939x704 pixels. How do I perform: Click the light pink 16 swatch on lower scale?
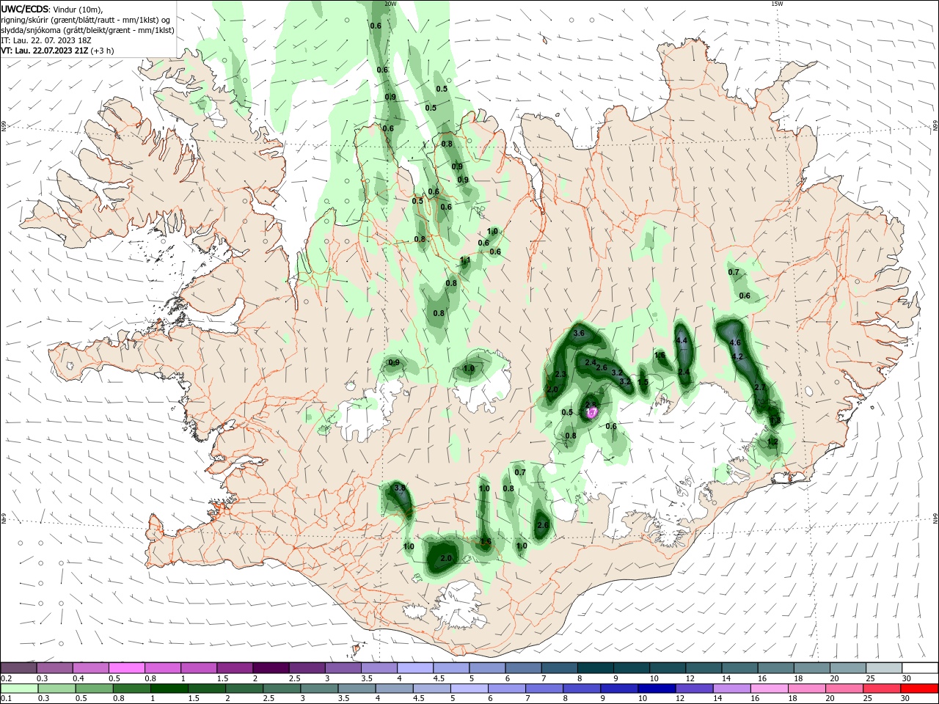[x=770, y=689]
